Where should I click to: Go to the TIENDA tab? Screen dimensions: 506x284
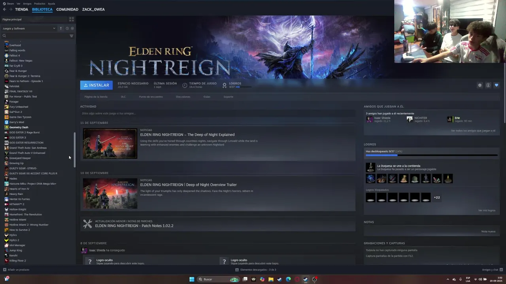(x=21, y=9)
